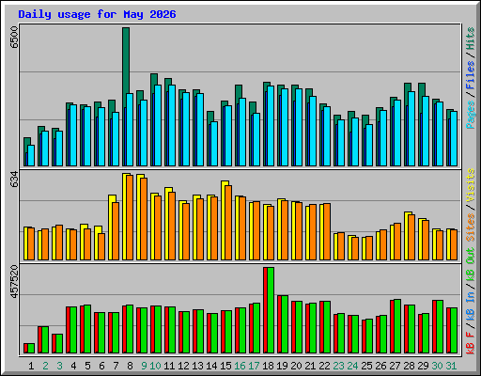The width and height of the screenshot is (481, 376).
Task: Click the 634 axis label
Action: tap(14, 180)
